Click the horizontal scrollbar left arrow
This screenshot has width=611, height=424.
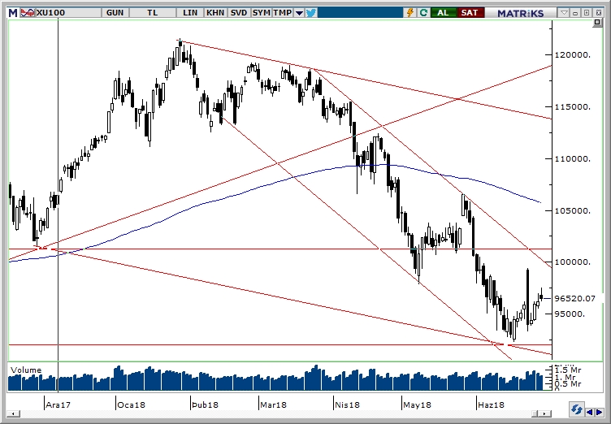tap(14, 413)
